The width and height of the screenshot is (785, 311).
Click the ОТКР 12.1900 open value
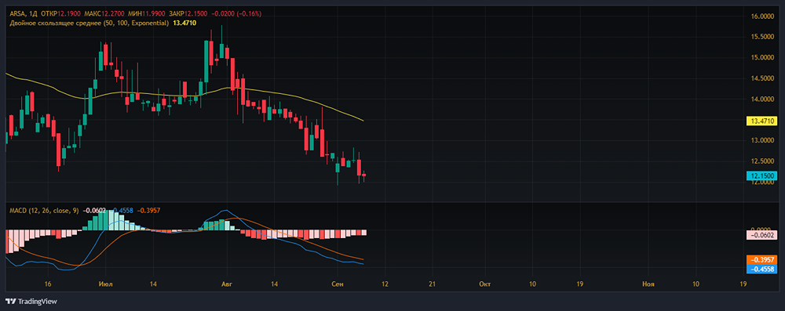(60, 13)
